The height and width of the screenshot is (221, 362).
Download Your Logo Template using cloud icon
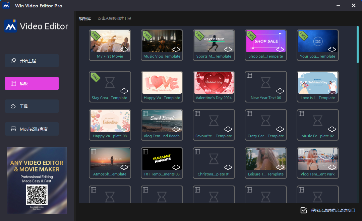click(x=332, y=49)
